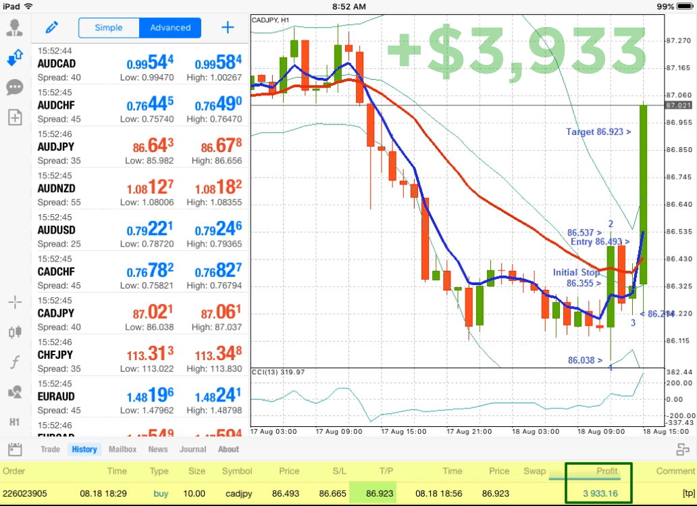The image size is (697, 506).
Task: Tap AUDCAD bid price 0.99544
Action: click(150, 63)
